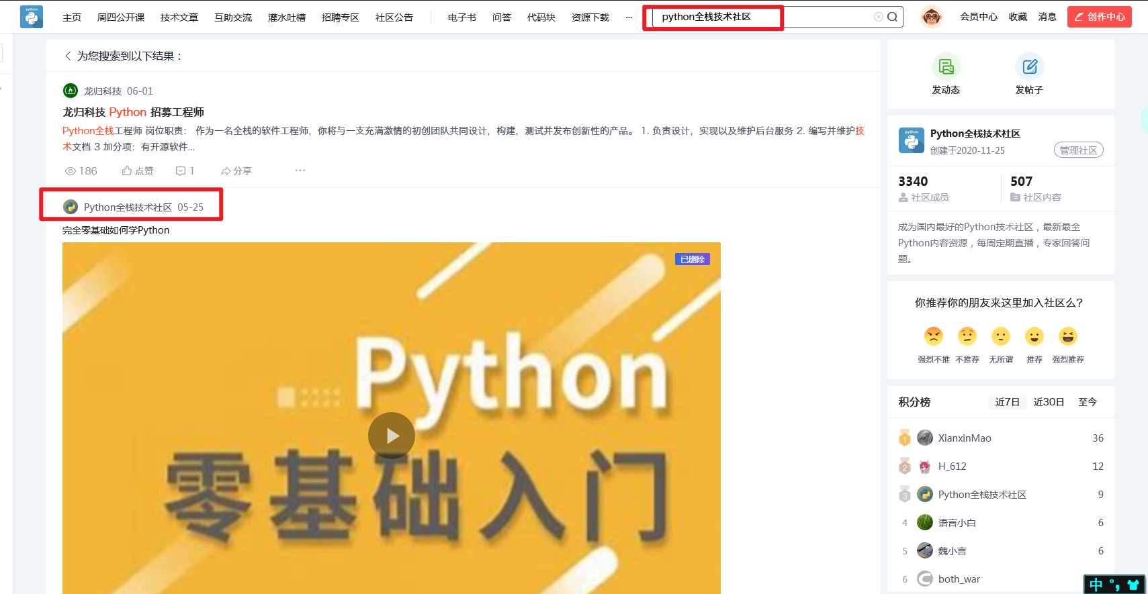Go to 主页 in navigation
The height and width of the screenshot is (594, 1148).
(x=72, y=17)
